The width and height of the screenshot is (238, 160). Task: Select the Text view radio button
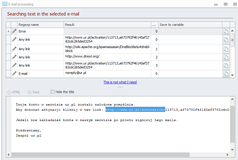[29, 92]
